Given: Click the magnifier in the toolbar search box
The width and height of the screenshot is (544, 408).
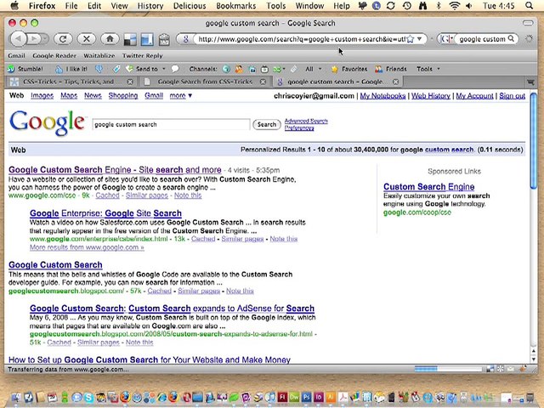Looking at the screenshot, I should pos(511,39).
